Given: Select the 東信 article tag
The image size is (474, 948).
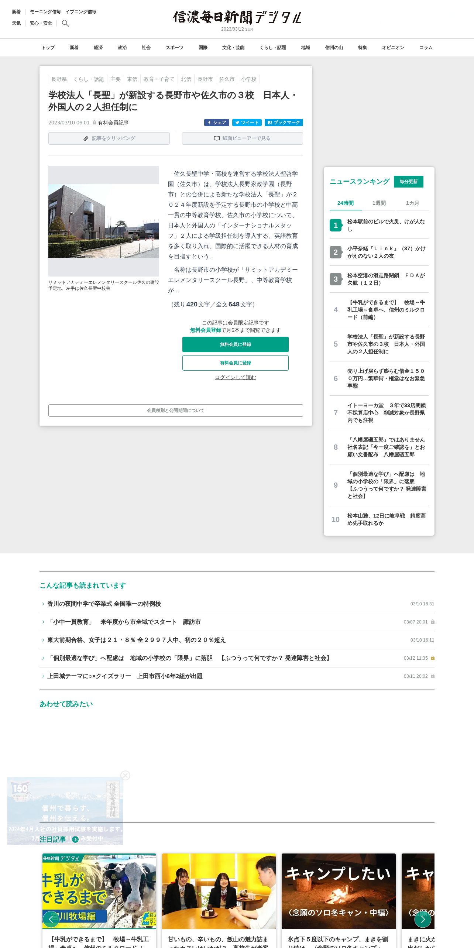Looking at the screenshot, I should click(x=132, y=79).
